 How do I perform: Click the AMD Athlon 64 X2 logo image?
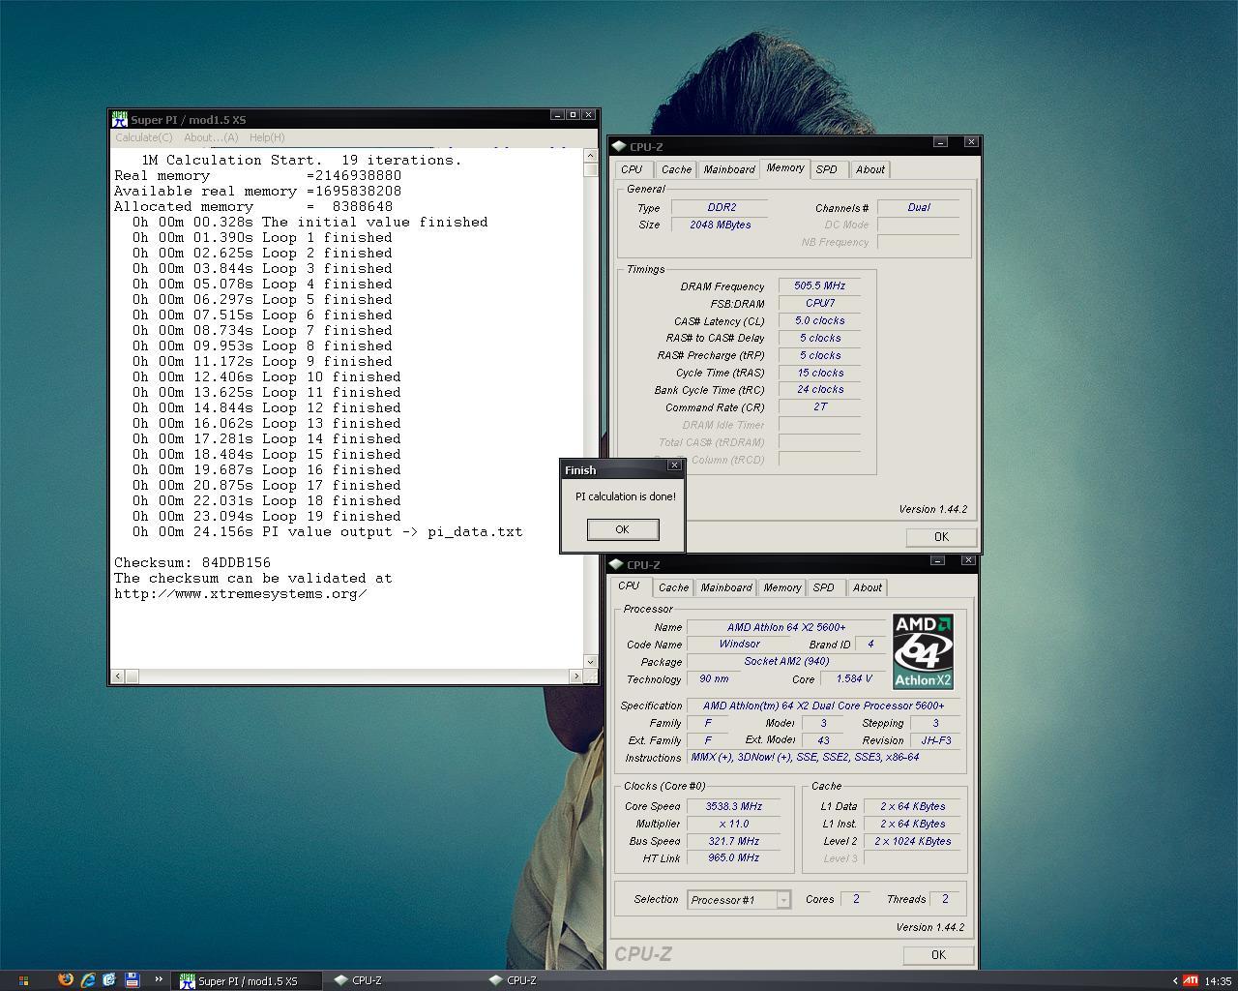pos(923,650)
